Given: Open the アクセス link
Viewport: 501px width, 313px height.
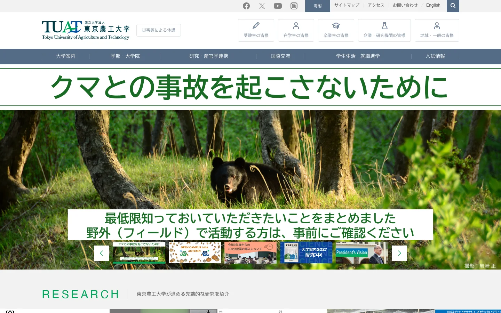Looking at the screenshot, I should 376,5.
